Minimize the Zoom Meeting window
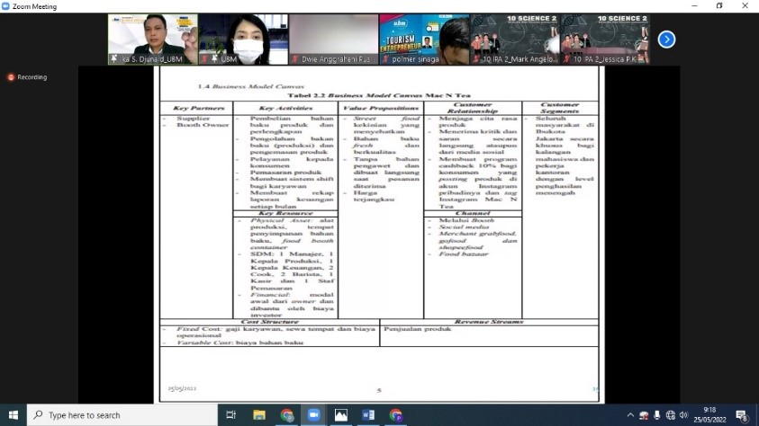The image size is (759, 426). (694, 5)
